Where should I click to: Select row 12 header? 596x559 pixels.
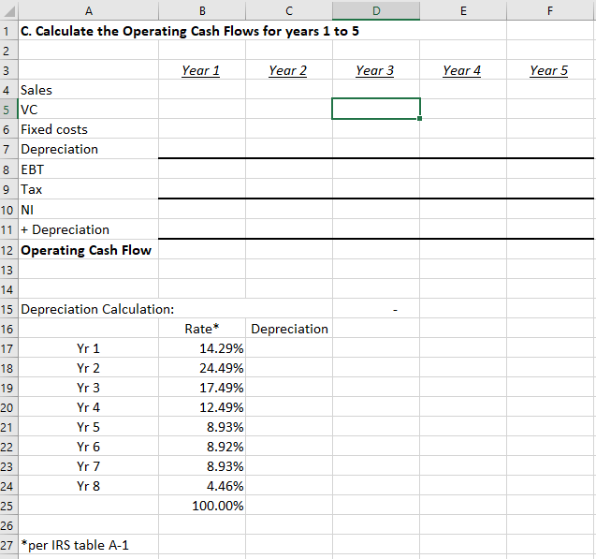(x=8, y=250)
